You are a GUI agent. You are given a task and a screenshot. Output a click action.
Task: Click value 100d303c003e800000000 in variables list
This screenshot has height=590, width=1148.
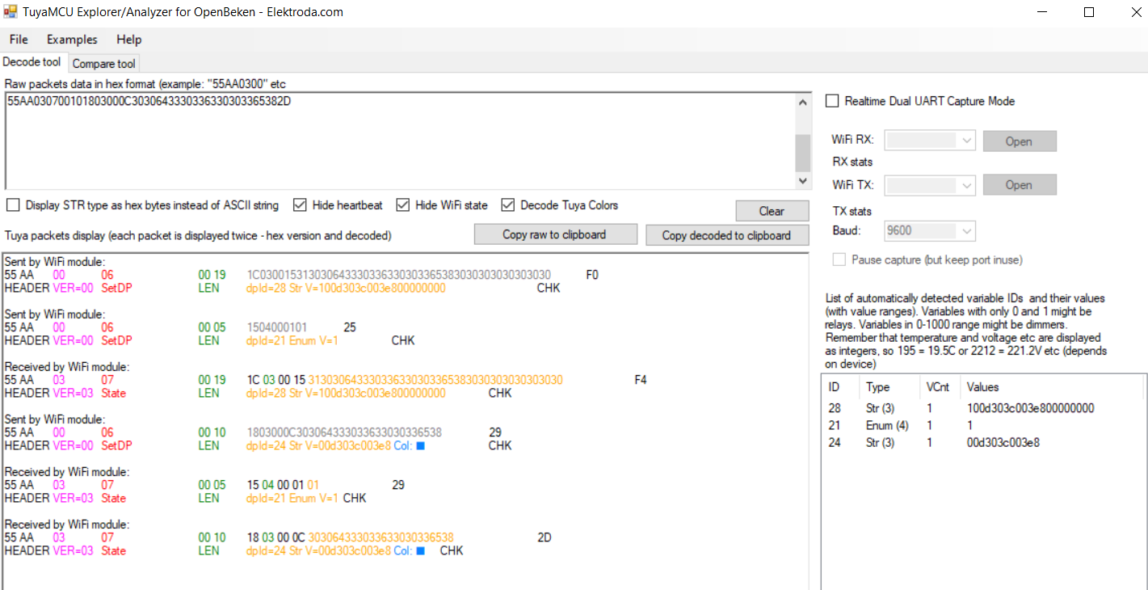(x=1030, y=408)
